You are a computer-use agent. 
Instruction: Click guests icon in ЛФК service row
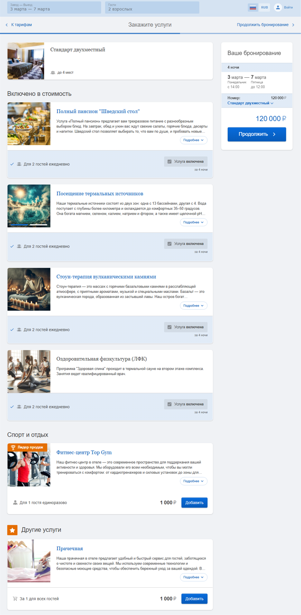pos(19,407)
